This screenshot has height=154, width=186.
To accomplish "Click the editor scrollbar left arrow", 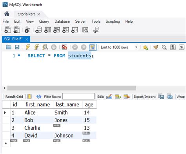I will coord(5,88).
